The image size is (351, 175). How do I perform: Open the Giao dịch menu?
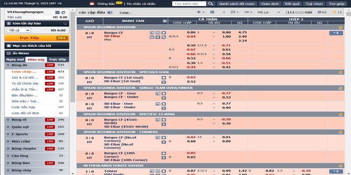pyautogui.click(x=270, y=4)
